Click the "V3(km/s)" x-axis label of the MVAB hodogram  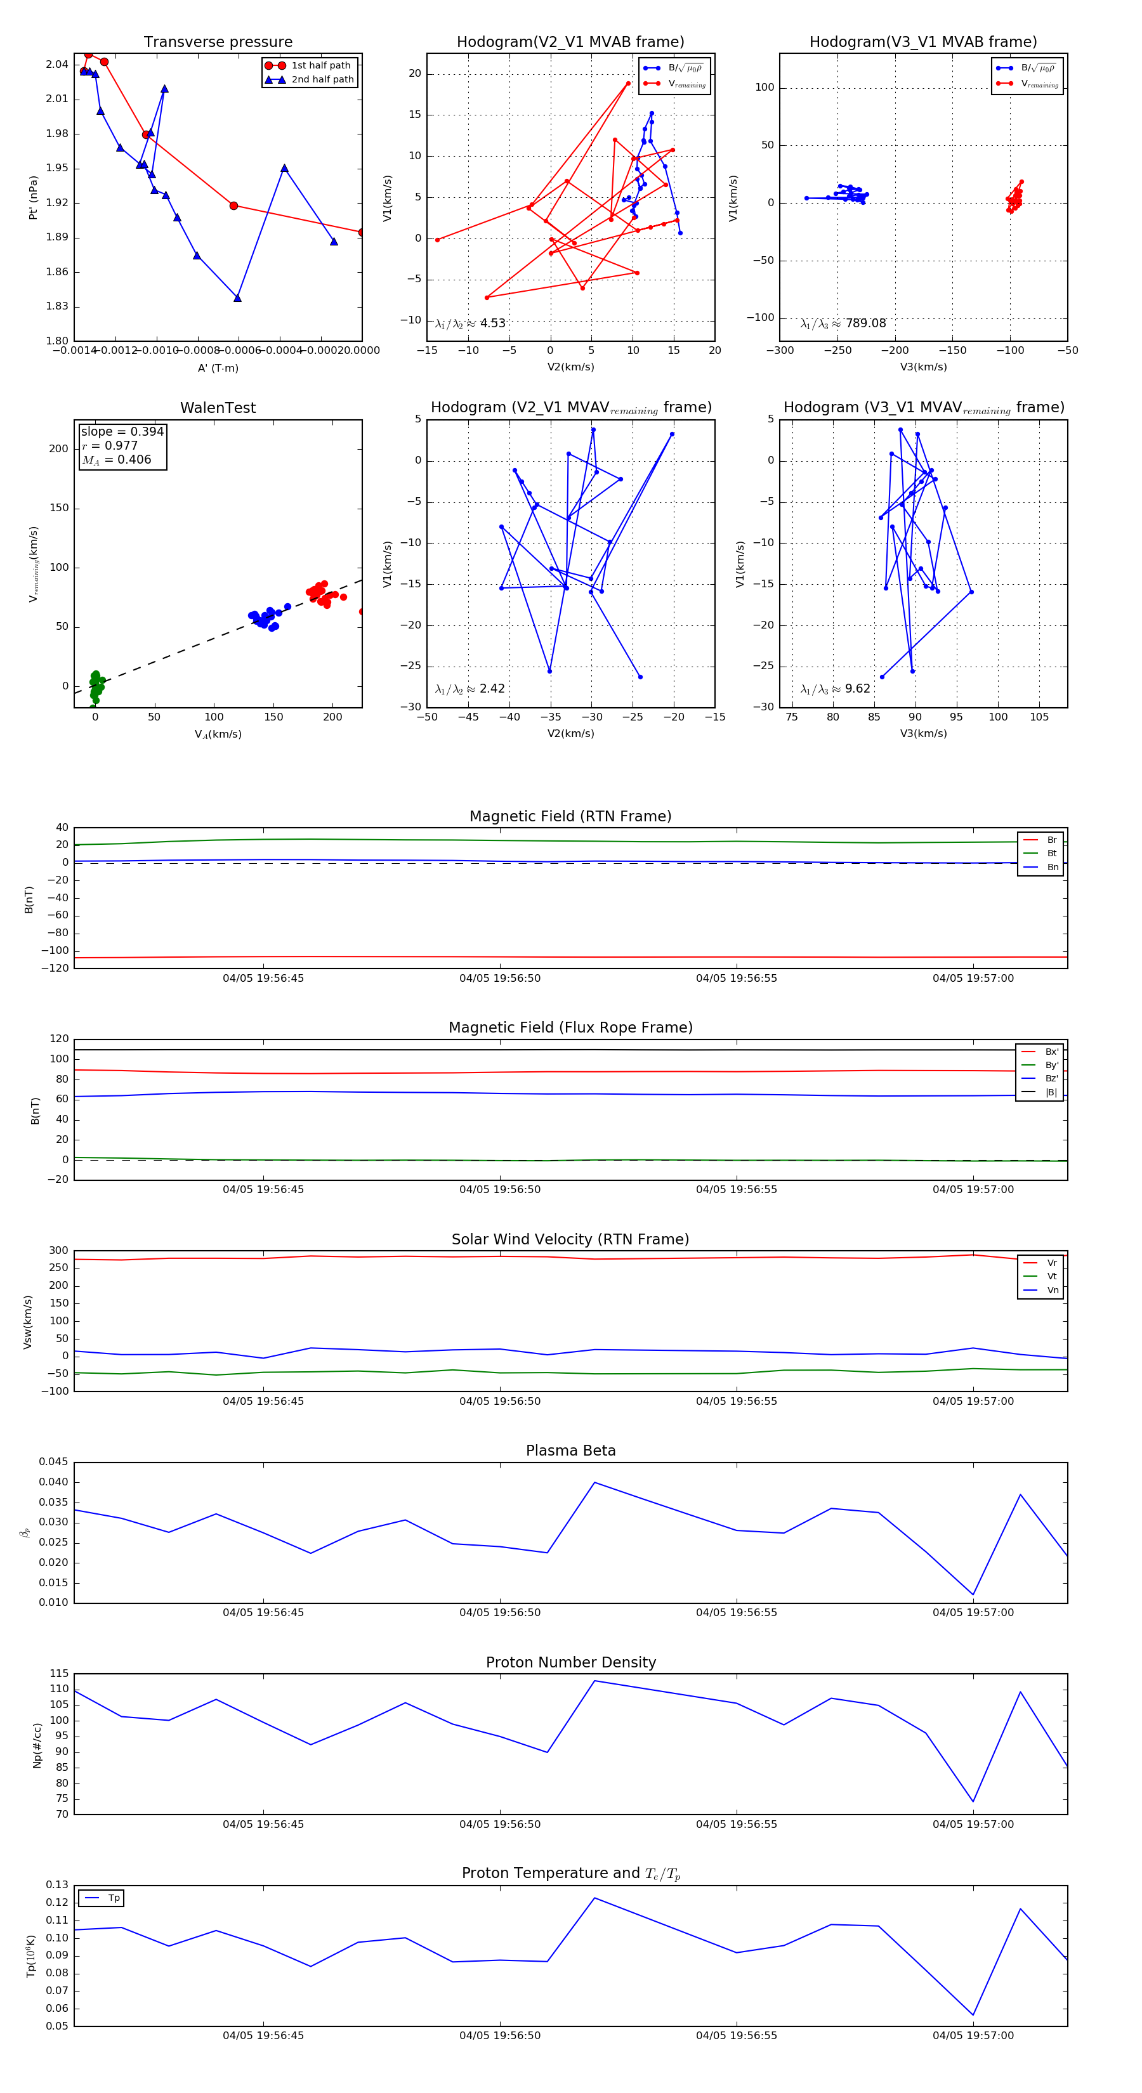[x=923, y=367]
